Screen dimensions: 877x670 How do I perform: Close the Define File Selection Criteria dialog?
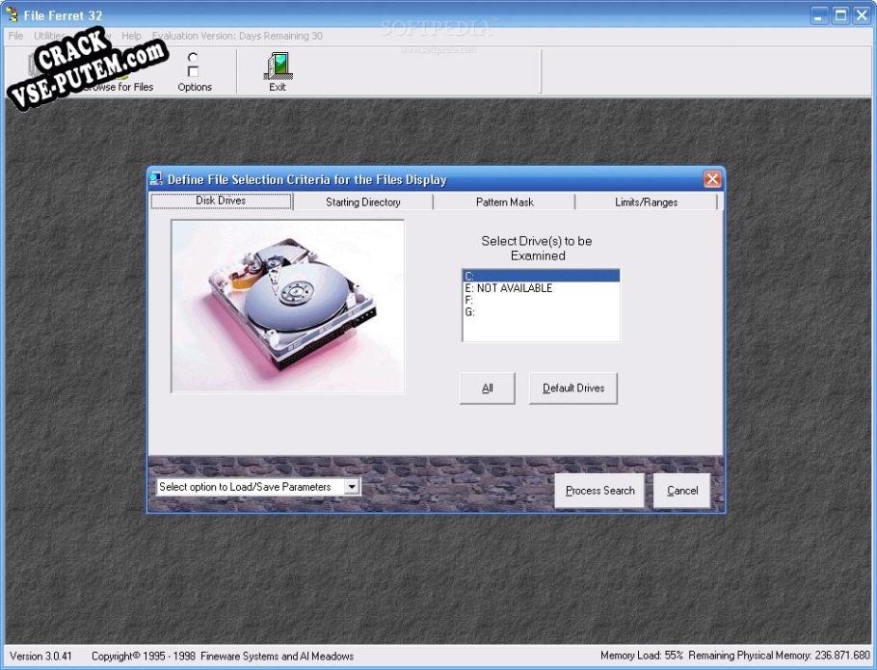(x=712, y=179)
